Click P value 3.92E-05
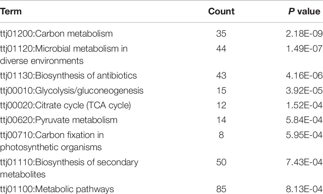323x194 pixels. click(x=304, y=91)
